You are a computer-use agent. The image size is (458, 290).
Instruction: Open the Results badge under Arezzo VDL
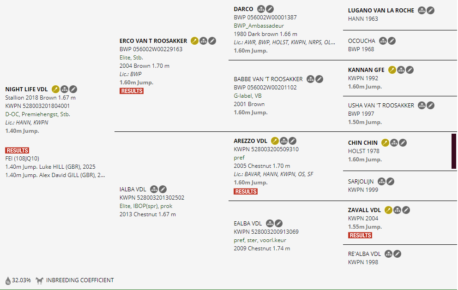[x=246, y=191]
